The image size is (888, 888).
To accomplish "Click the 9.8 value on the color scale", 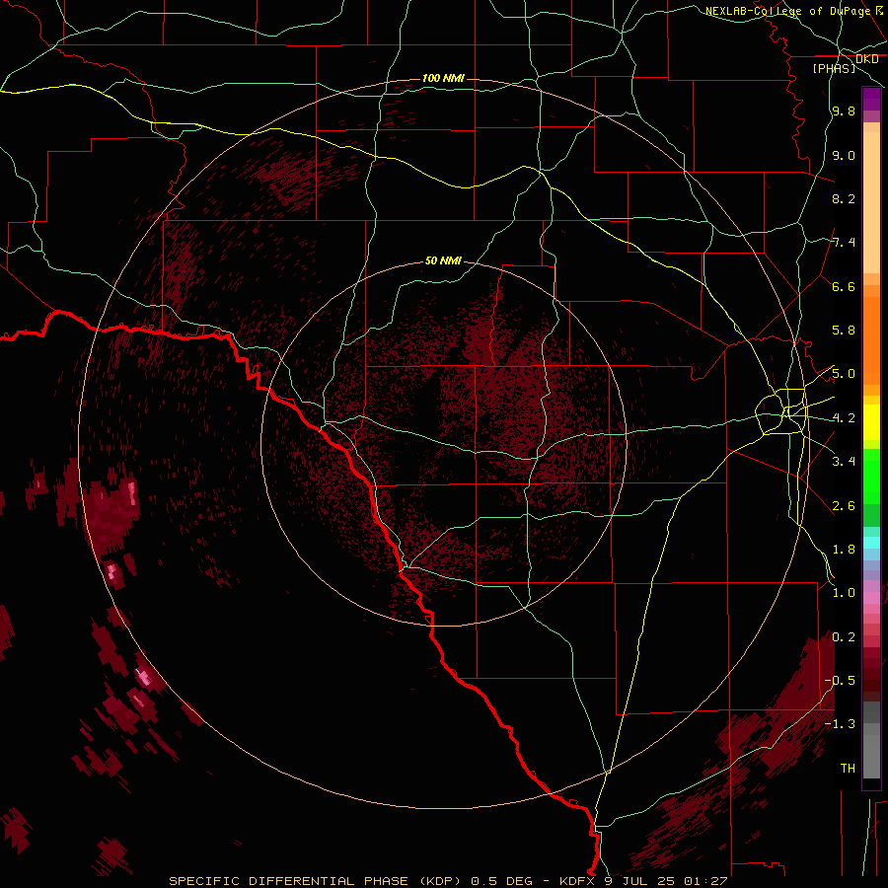I will pos(844,111).
